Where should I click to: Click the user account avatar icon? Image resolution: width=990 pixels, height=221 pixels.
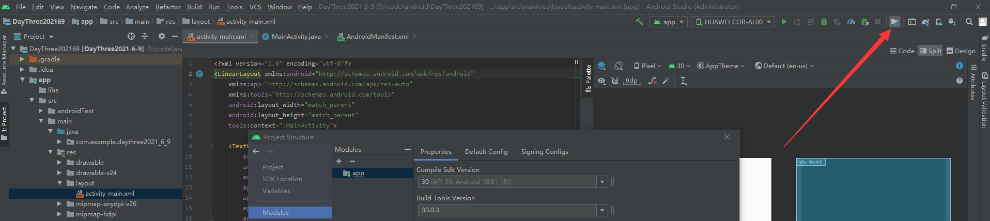(x=983, y=22)
